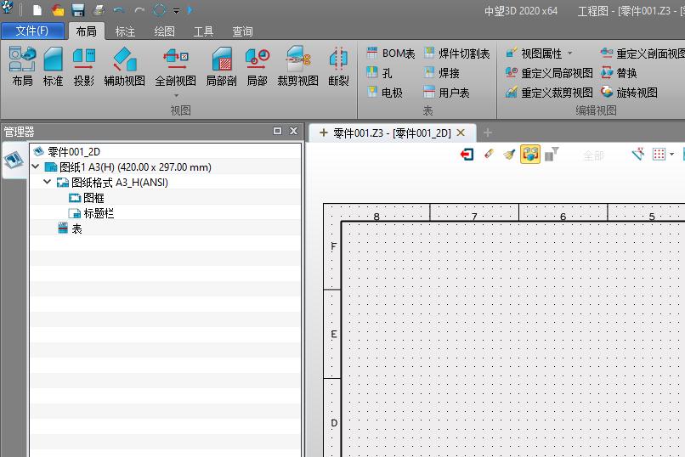Screen dimensions: 685x457
Task: Collapse the 图纸1 A3(H) tree node
Action: click(x=36, y=166)
